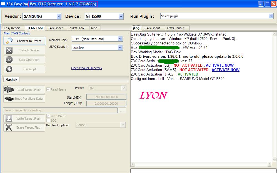Click the 'Successefuly connected to box on COM666' line

coord(166,43)
